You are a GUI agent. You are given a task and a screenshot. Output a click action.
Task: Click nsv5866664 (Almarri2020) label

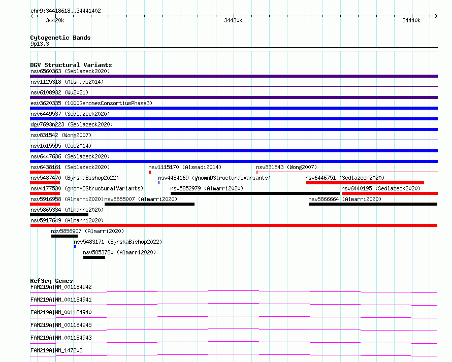pos(345,199)
